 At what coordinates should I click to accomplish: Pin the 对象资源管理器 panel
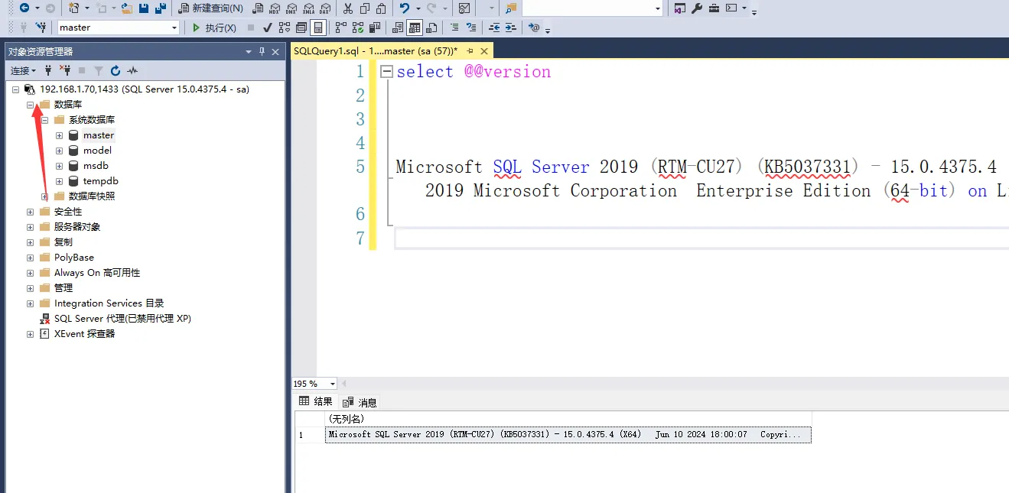tap(263, 52)
